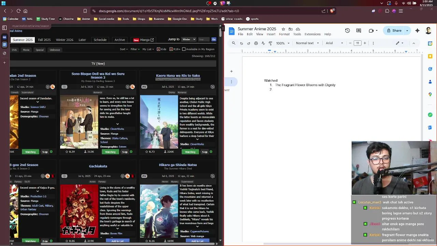Screen dimensions: 437x246
Task: Open the editing mode pencil dropdown
Action: (399, 43)
